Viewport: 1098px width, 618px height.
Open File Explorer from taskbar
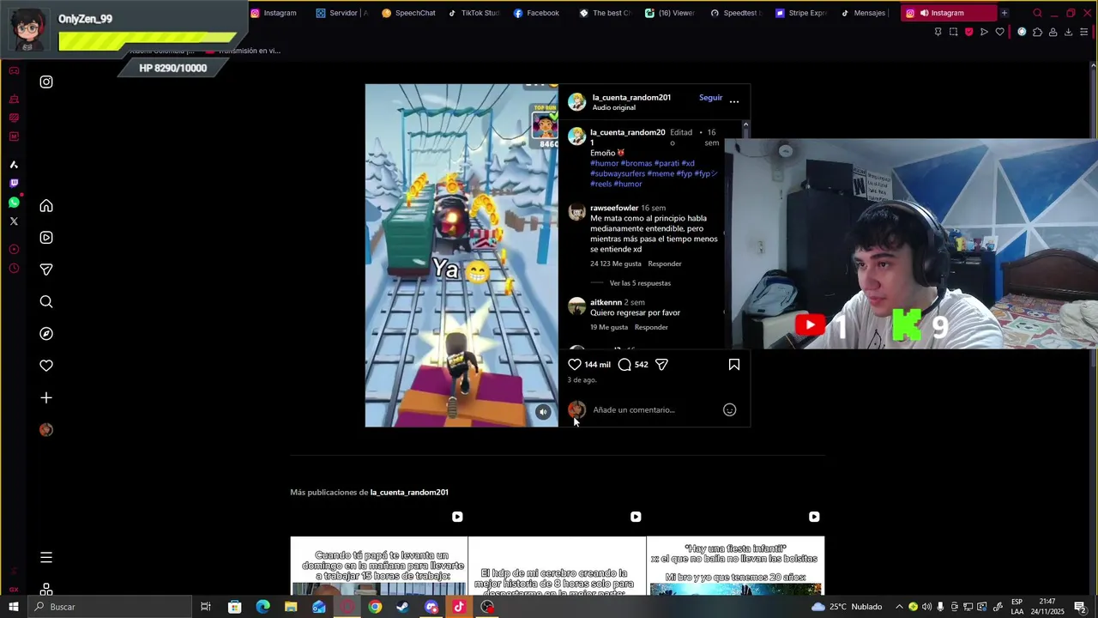tap(291, 607)
